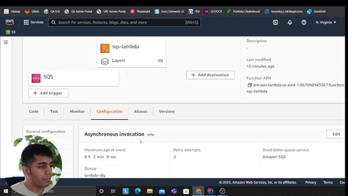The image size is (348, 196).
Task: Click the Layers (0) row
Action: [132, 60]
